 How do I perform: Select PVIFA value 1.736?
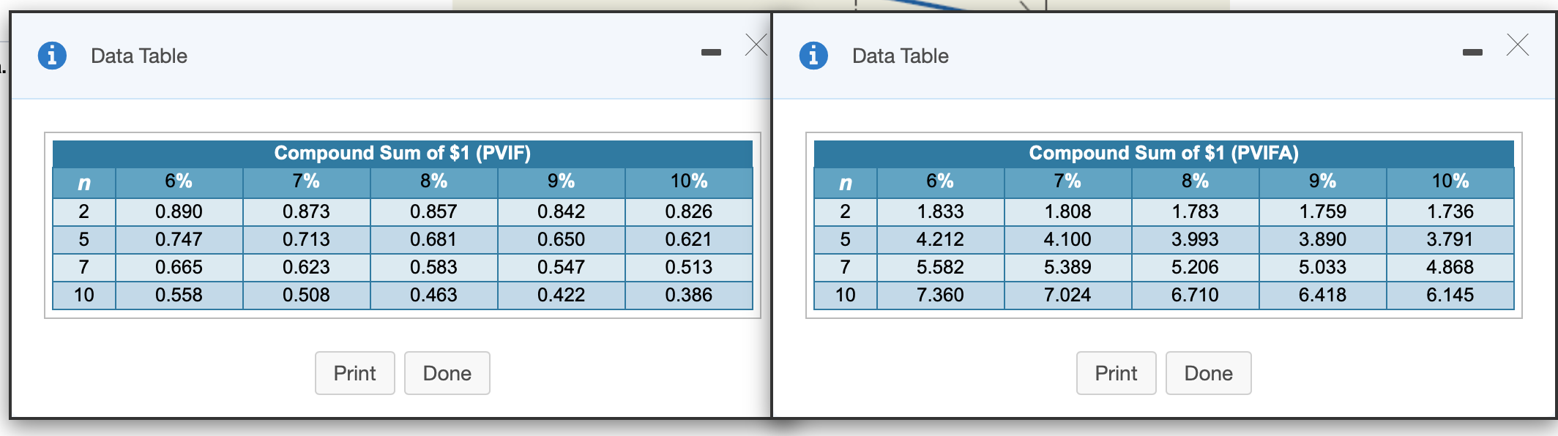tap(1450, 211)
